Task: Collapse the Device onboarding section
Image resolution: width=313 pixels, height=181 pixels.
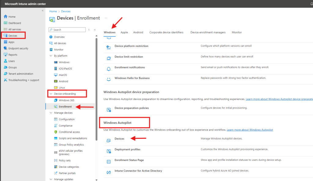Action: (x=51, y=94)
